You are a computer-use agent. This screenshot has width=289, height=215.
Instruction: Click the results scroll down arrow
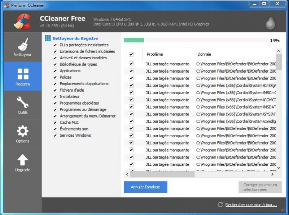pos(279,168)
